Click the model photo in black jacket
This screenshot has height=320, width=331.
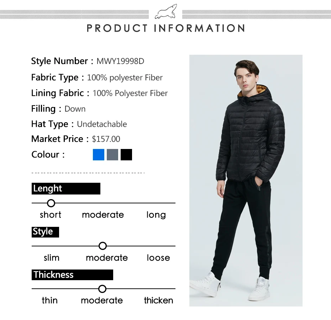click(x=246, y=181)
